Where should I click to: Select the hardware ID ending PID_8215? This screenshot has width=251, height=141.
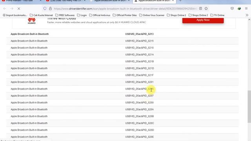pyautogui.click(x=139, y=41)
